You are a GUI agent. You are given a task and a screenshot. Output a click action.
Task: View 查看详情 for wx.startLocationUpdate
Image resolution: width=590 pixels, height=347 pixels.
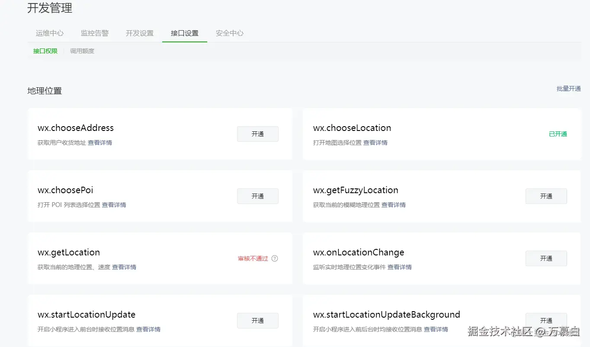[148, 329]
